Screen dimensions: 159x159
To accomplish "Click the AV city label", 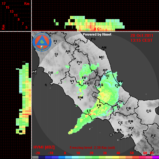I will 131,128.
